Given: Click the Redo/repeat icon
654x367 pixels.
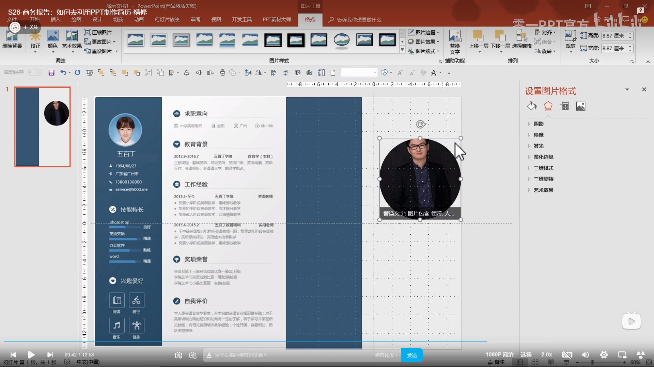Looking at the screenshot, I should [x=78, y=72].
